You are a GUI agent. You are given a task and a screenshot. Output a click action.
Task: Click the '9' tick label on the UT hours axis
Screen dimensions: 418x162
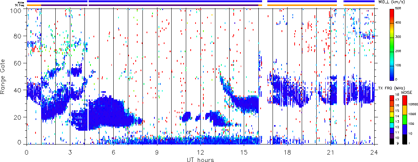click(157, 153)
